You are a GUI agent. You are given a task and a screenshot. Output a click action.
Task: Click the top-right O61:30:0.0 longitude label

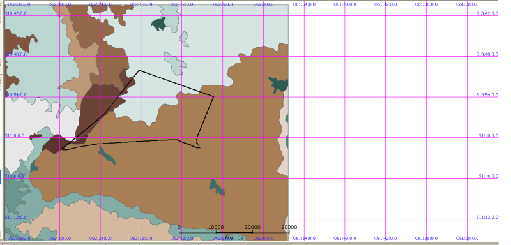coord(467,4)
